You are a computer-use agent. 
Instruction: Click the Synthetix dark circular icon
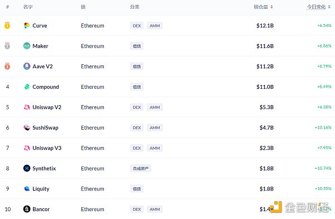tap(27, 168)
